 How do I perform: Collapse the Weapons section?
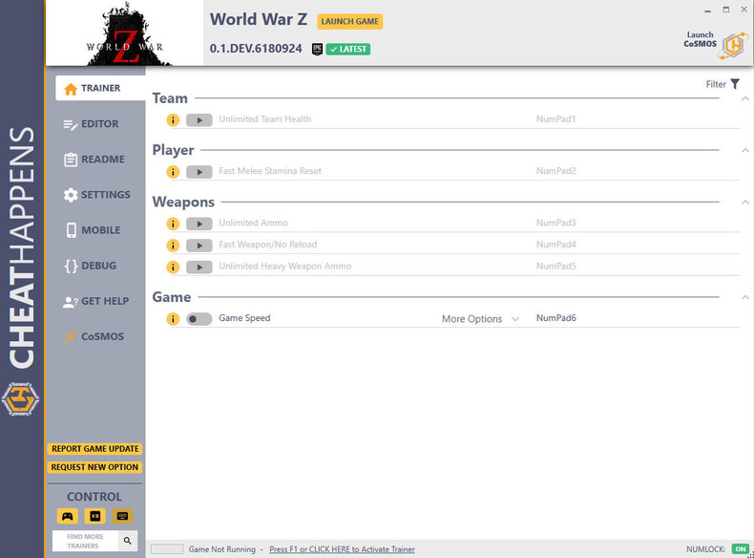click(x=744, y=203)
